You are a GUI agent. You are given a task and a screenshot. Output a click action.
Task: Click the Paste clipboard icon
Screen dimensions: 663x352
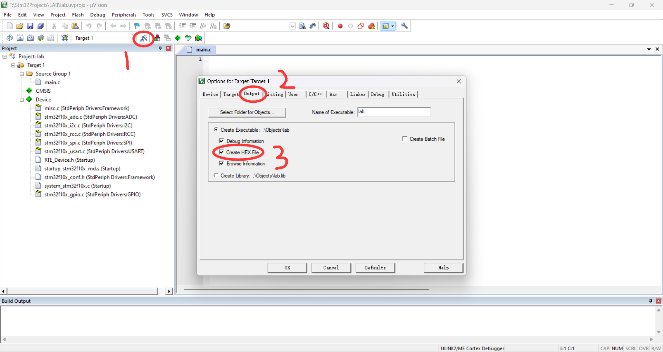click(x=75, y=26)
